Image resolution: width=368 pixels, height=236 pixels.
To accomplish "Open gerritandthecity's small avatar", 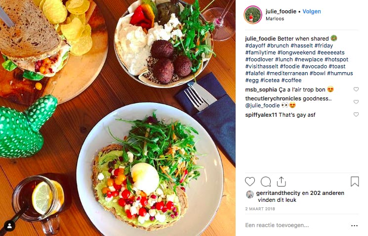I will point(250,194).
